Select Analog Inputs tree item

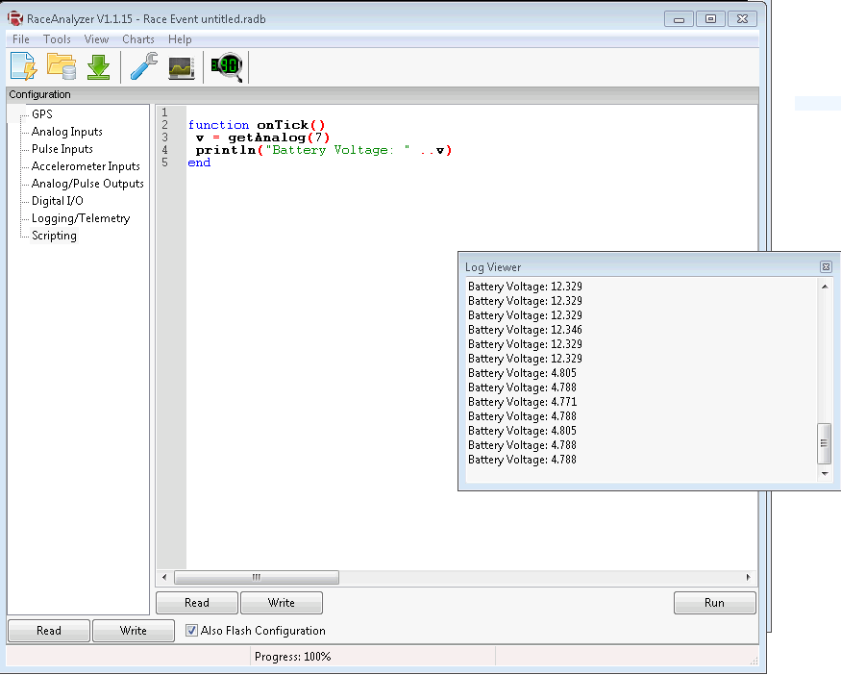point(67,132)
